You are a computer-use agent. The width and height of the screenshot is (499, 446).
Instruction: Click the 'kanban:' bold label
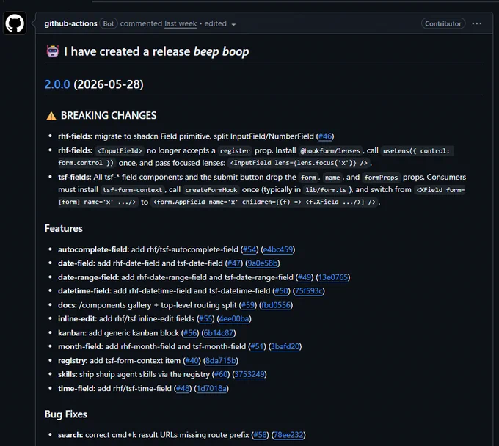(72, 333)
